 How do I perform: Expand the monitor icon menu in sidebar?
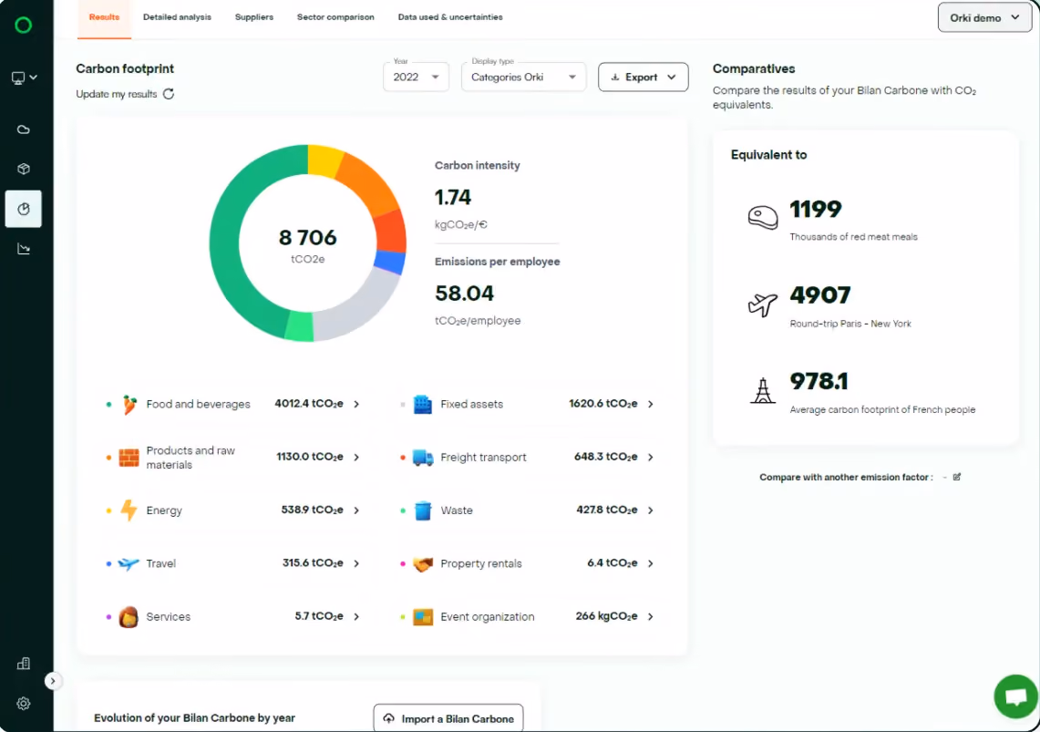coord(24,77)
